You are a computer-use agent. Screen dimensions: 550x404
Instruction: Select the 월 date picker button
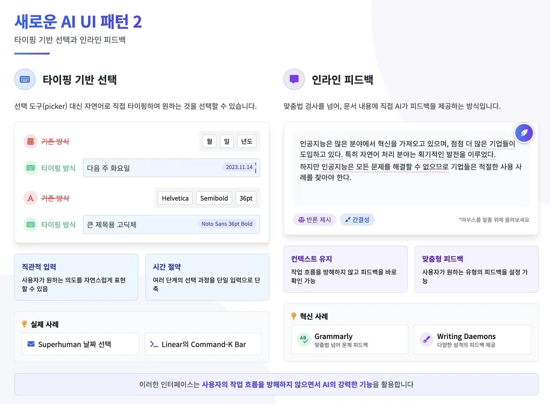(209, 141)
